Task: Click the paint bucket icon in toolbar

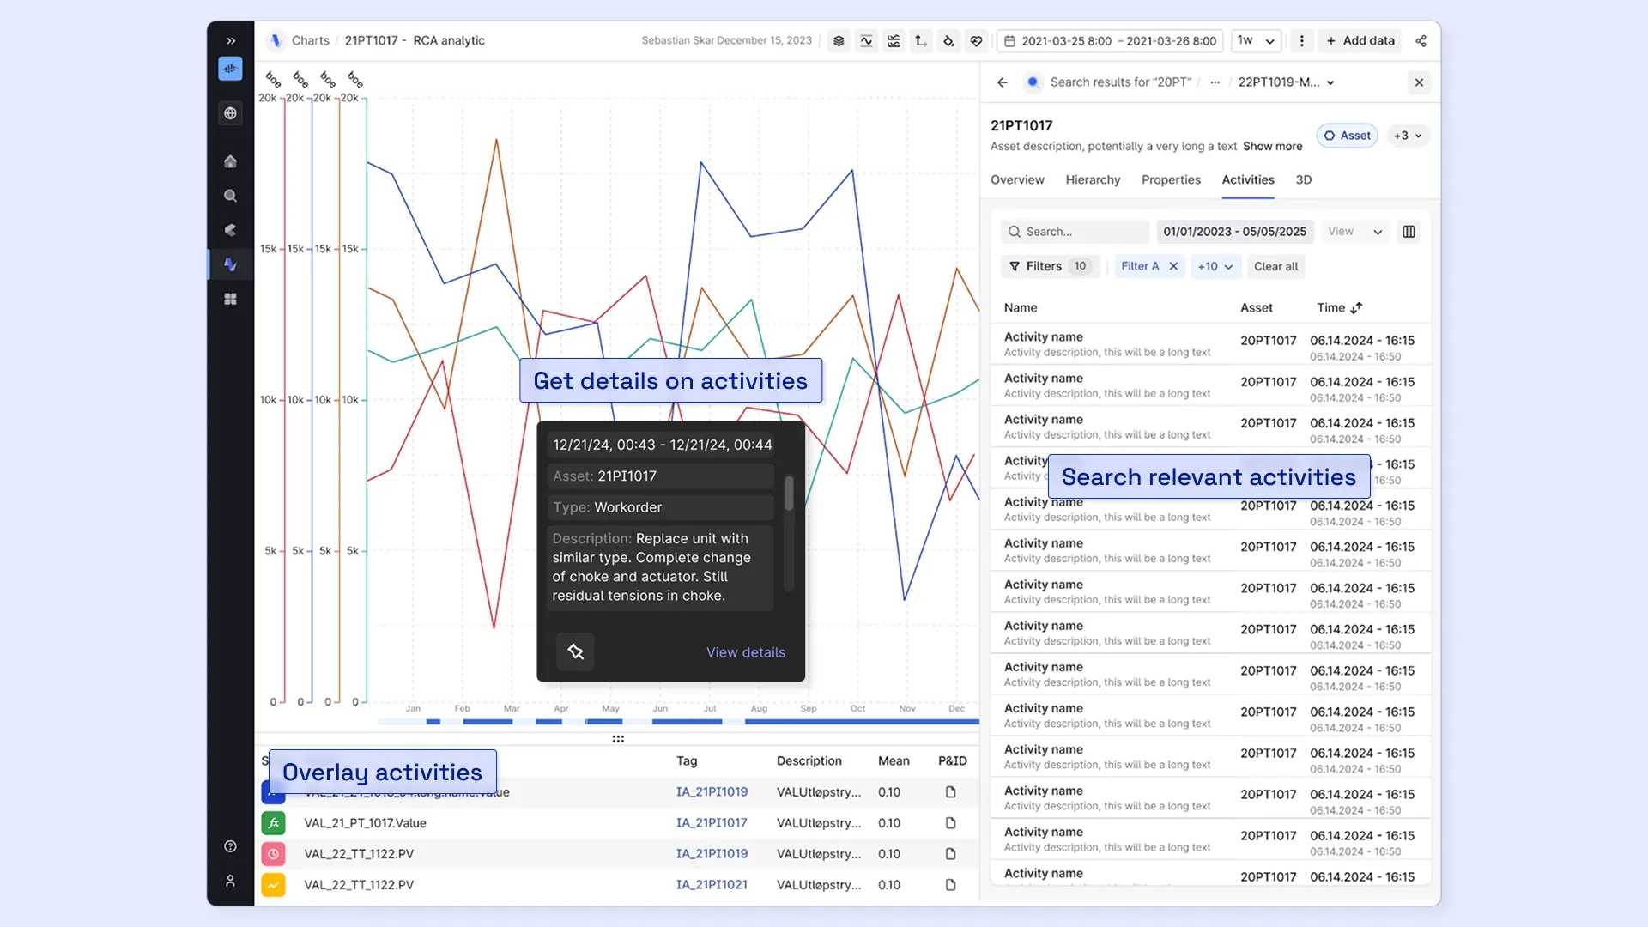Action: [948, 41]
